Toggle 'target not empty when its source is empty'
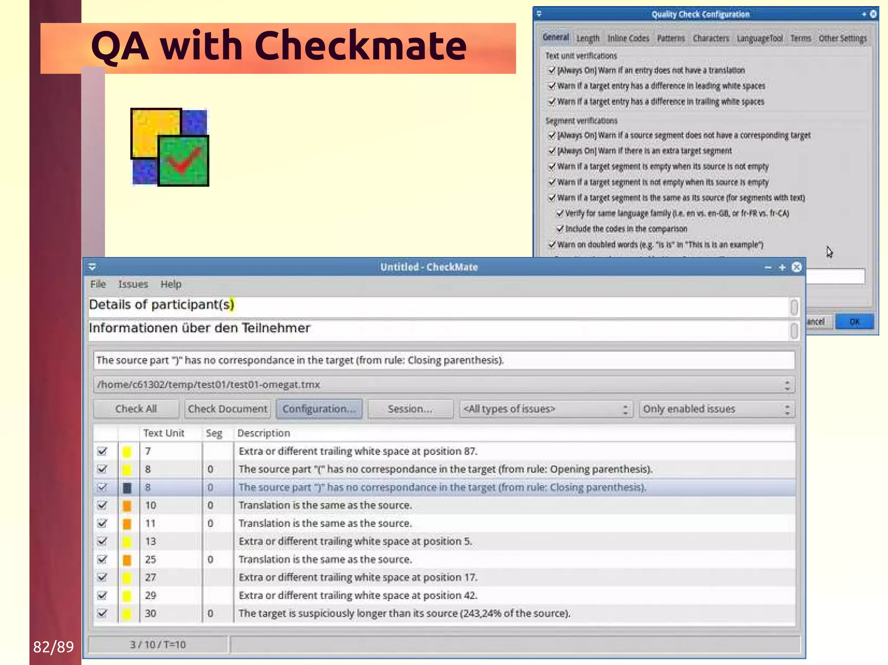Screen dimensions: 888x665 pos(552,182)
